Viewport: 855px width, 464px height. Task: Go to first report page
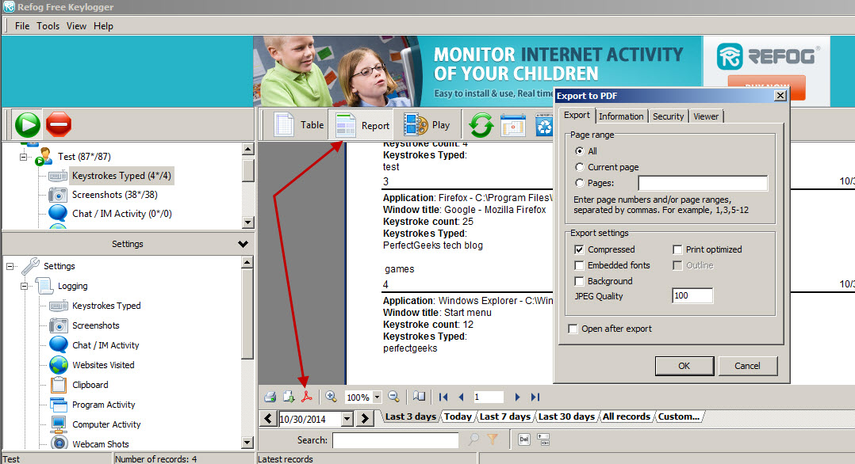[x=443, y=397]
